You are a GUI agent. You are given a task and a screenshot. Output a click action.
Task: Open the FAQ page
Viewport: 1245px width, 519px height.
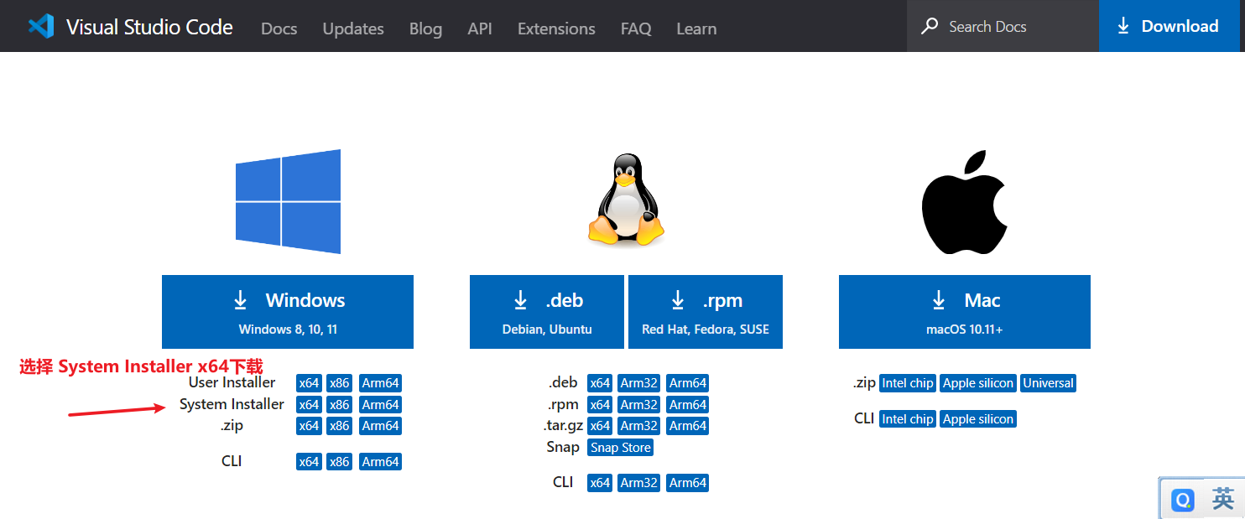(636, 29)
